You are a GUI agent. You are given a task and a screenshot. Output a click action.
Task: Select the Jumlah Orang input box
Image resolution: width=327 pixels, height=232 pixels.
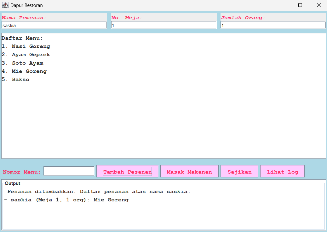pos(273,25)
